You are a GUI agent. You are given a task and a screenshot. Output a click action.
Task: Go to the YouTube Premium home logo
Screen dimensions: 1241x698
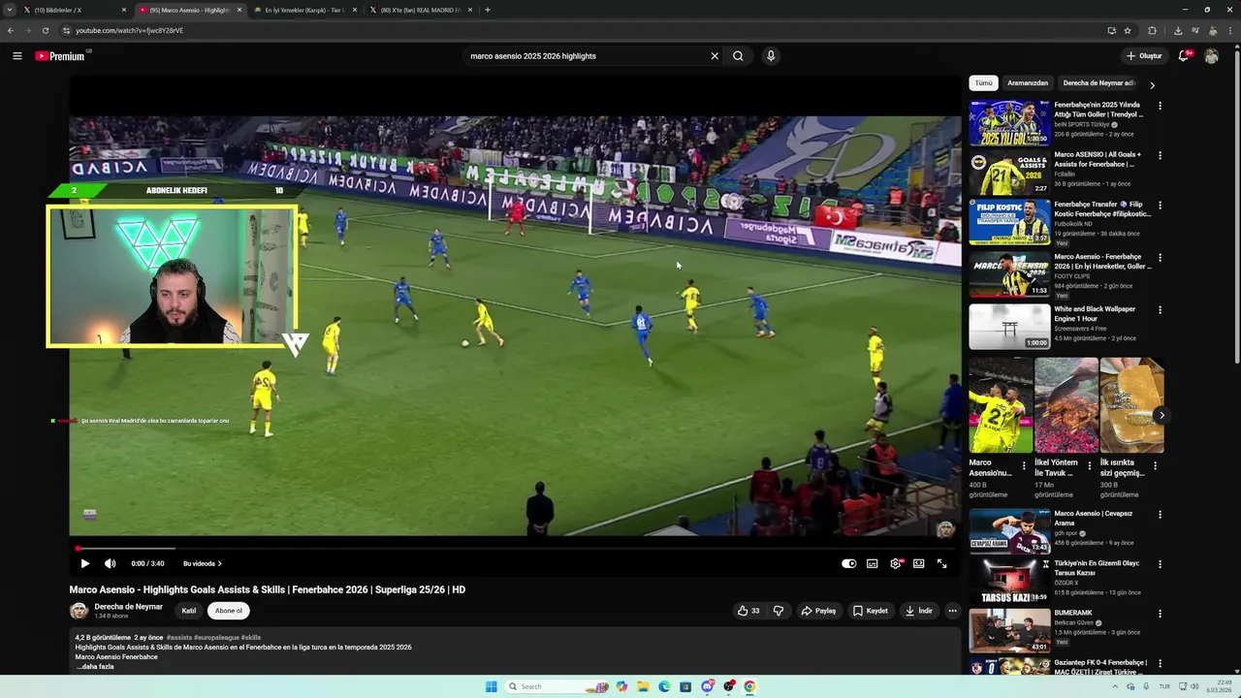60,56
